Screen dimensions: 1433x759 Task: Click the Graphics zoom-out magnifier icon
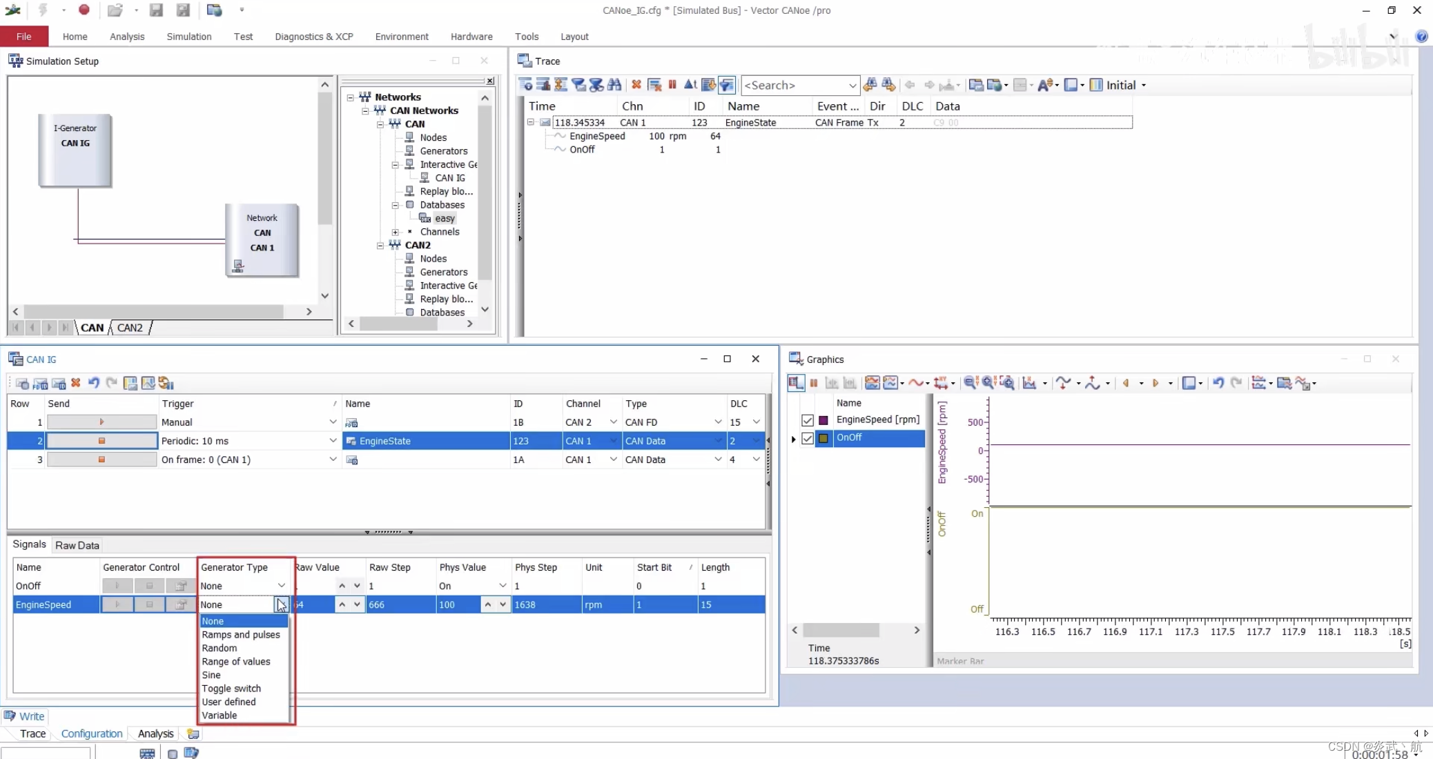(970, 383)
